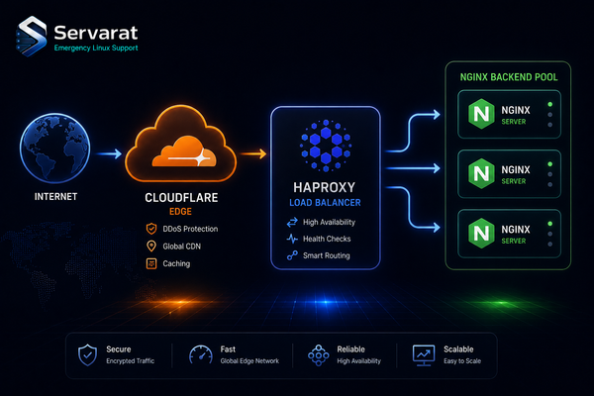Click the Scalable heading in the bottom bar
594x396 pixels.
point(458,349)
